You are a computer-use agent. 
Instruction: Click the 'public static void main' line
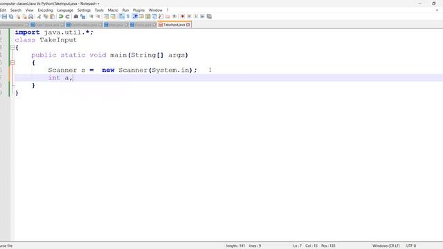tap(109, 55)
